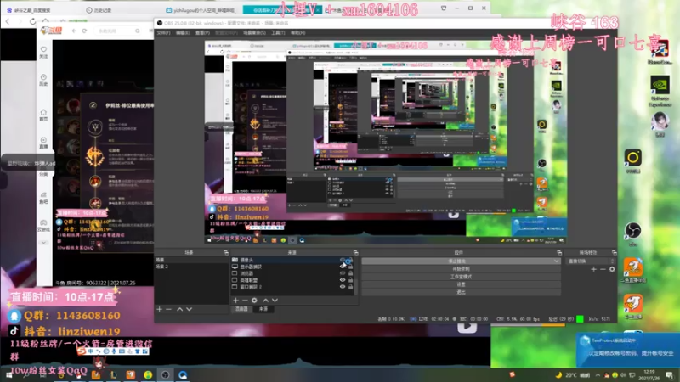Open the stop streaming dropdown arrow
Viewport: 680px width, 382px height.
[557, 261]
